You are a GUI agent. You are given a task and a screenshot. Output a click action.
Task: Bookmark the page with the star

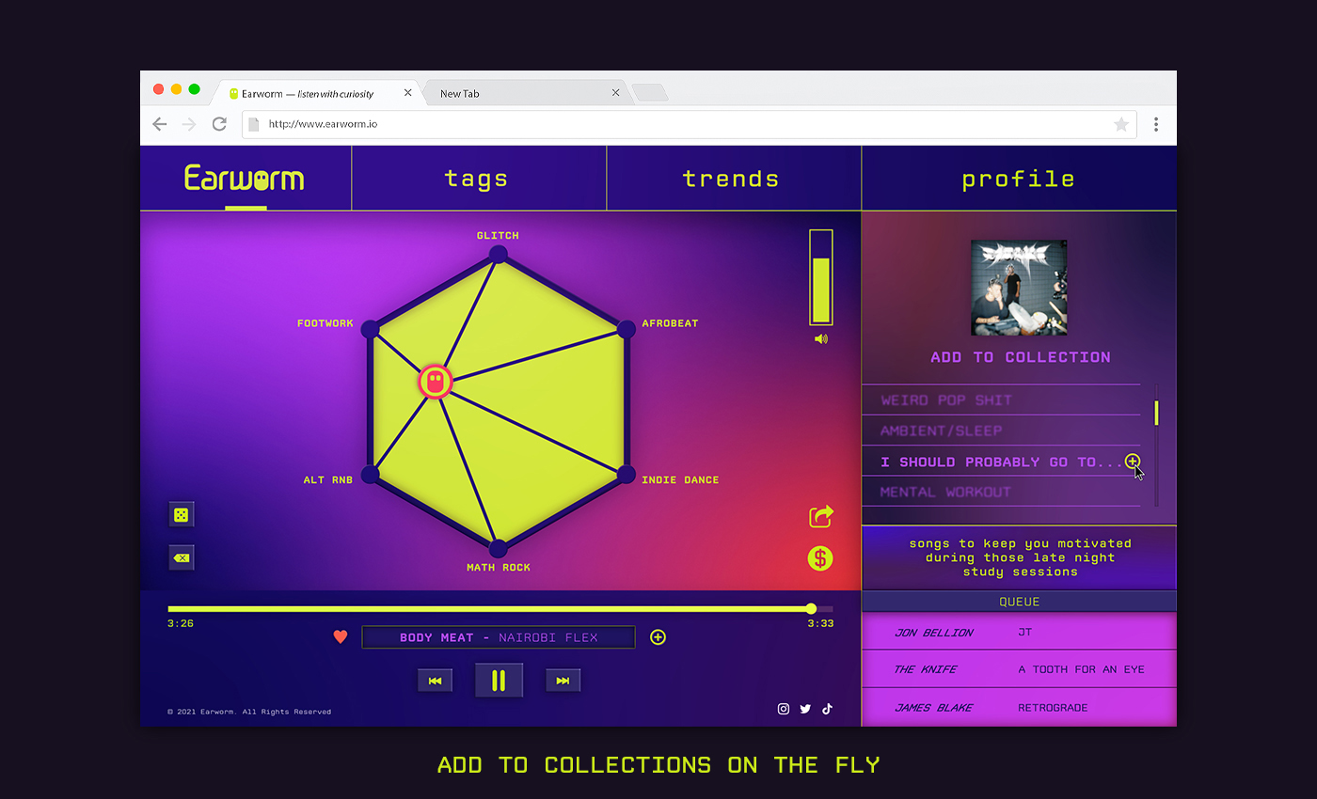point(1121,124)
